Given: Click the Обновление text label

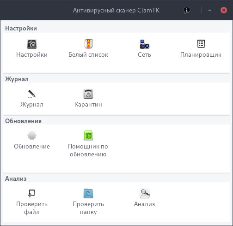Looking at the screenshot, I should coord(32,147).
